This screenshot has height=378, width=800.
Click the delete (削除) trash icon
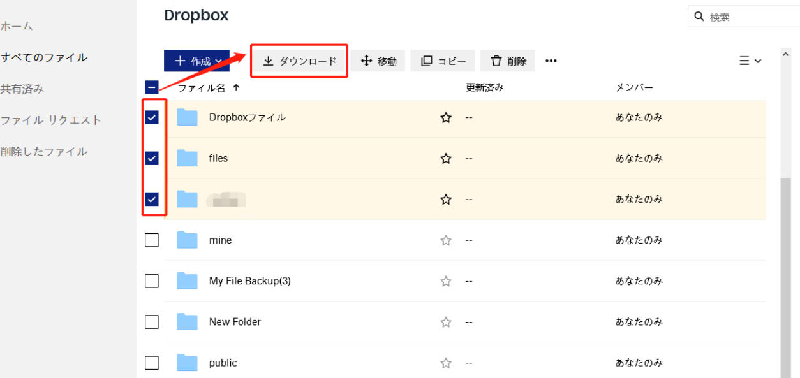[496, 60]
